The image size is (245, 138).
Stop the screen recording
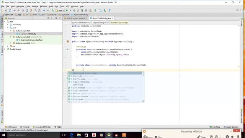(x=158, y=137)
